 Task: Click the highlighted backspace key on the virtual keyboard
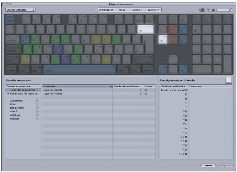click(145, 29)
